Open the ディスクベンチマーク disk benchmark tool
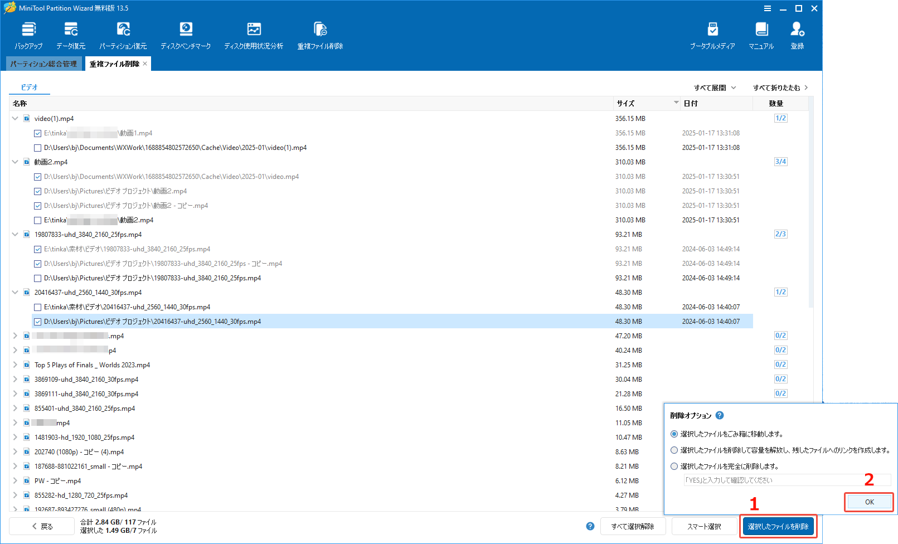 click(186, 35)
